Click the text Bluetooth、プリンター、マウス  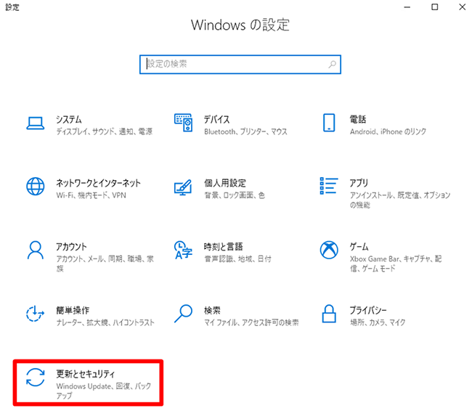pyautogui.click(x=245, y=131)
